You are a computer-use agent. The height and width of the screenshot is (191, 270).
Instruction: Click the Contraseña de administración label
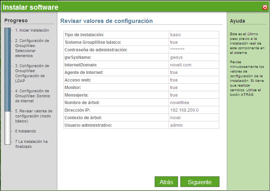click(96, 50)
